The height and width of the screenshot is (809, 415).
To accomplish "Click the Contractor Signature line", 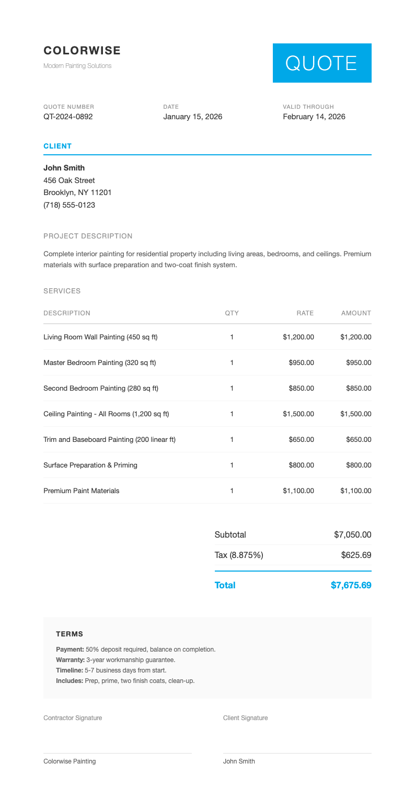I will pyautogui.click(x=117, y=752).
